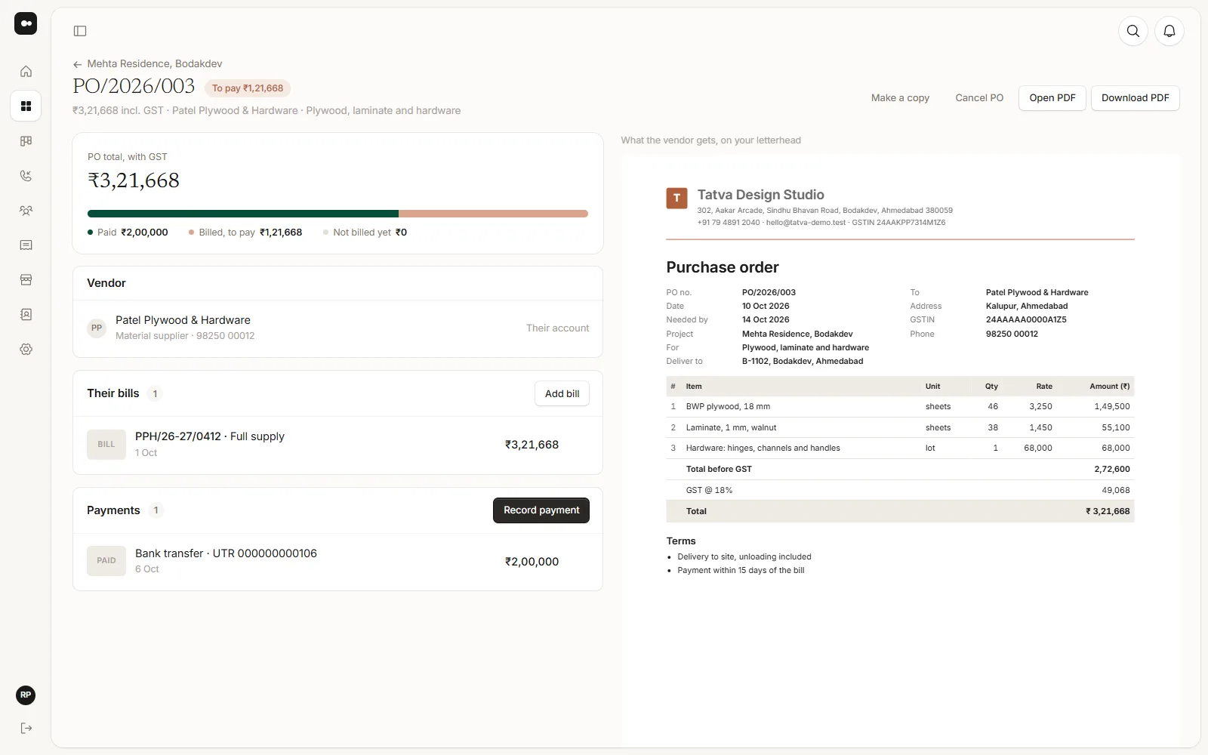The image size is (1208, 755).
Task: Open the RP user avatar
Action: point(26,695)
